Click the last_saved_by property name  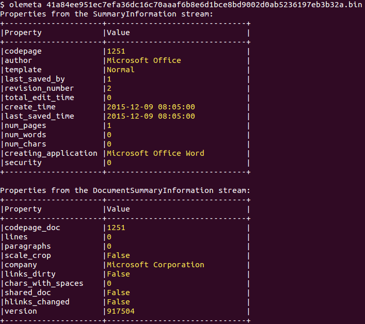tap(35, 79)
